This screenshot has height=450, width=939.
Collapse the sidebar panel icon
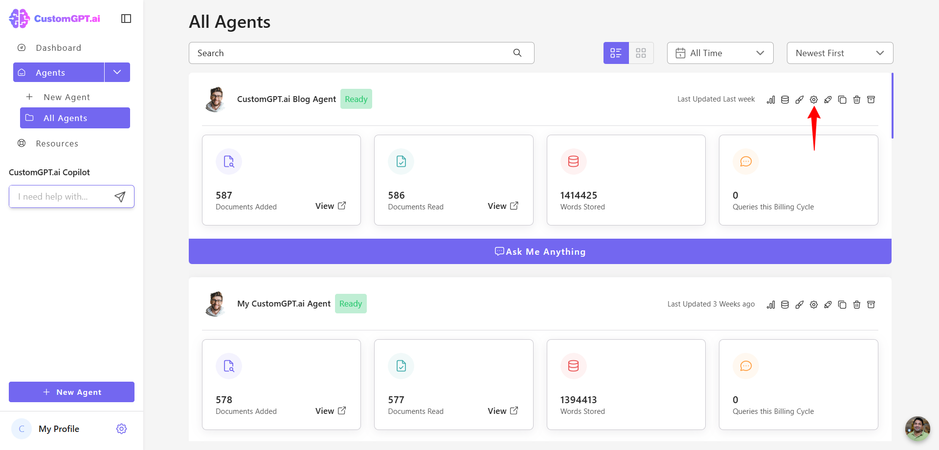coord(126,19)
